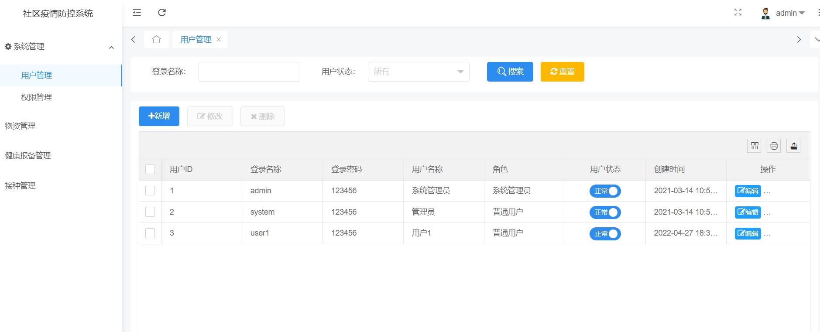The image size is (820, 332).
Task: Collapse the sidebar menu icon
Action: (137, 13)
